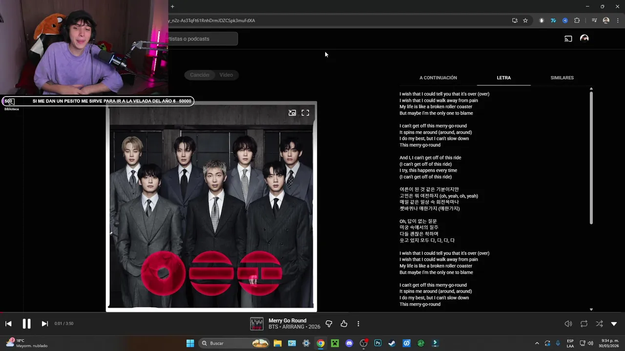The width and height of the screenshot is (625, 351).
Task: Click the elapsed time 0:01 / 3:50
Action: click(64, 324)
